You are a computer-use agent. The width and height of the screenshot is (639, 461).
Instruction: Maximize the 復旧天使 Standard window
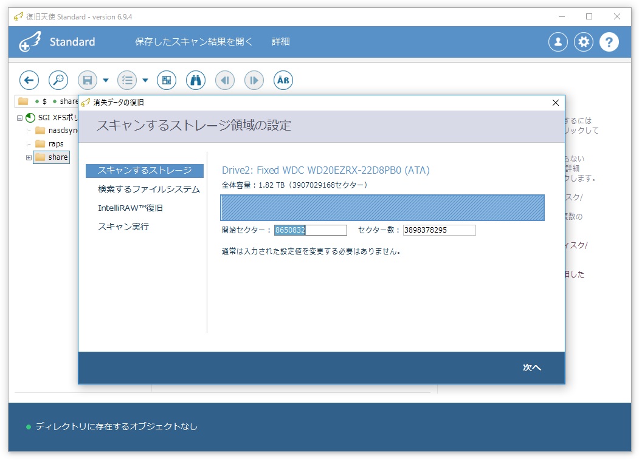pyautogui.click(x=589, y=16)
